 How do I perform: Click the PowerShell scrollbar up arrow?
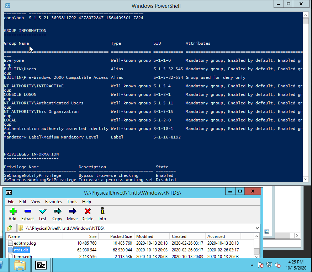(306, 15)
